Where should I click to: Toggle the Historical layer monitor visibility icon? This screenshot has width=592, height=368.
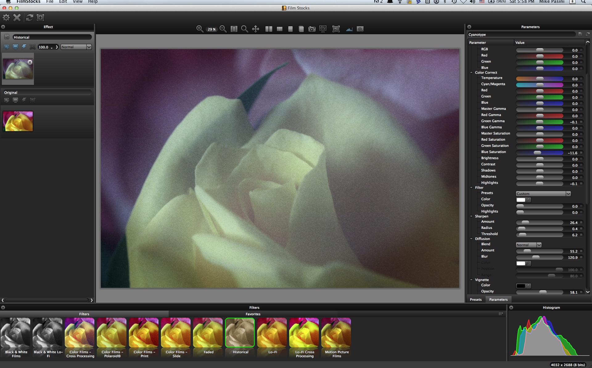(15, 47)
